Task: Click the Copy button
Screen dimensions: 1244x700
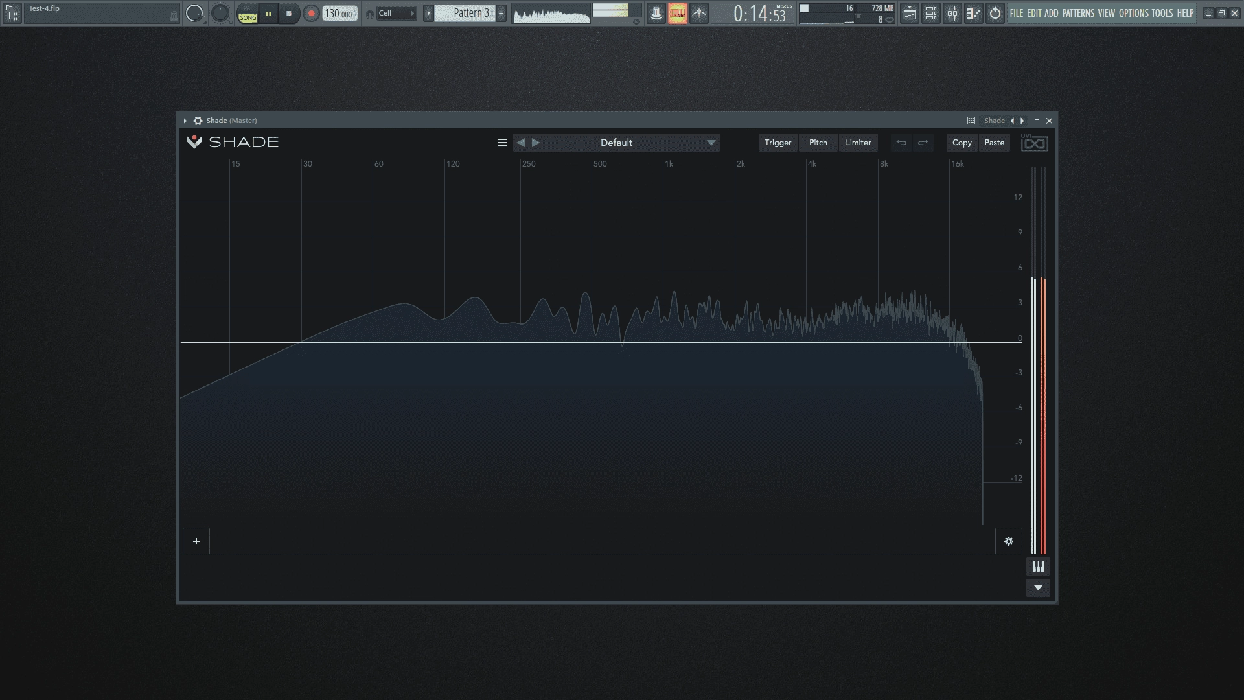Action: 962,143
